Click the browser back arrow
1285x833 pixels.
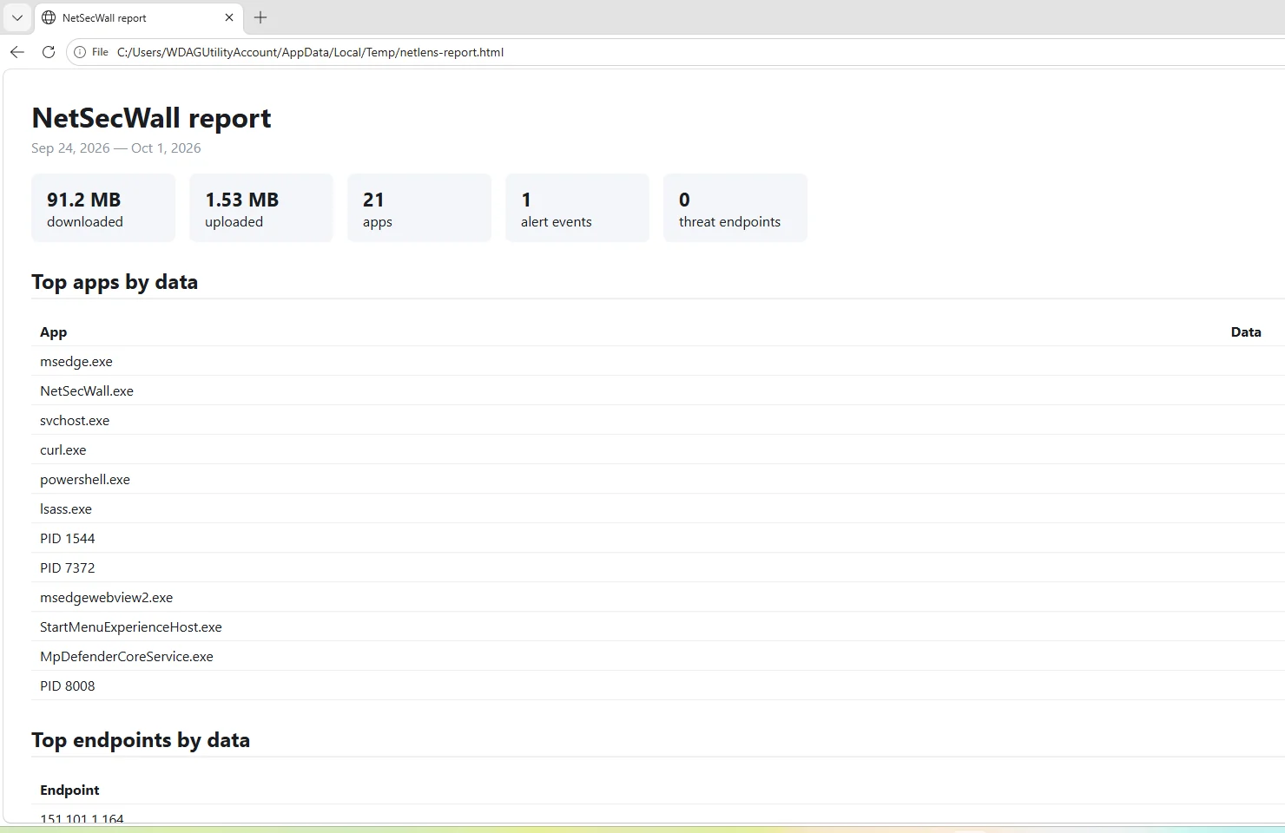(x=17, y=52)
